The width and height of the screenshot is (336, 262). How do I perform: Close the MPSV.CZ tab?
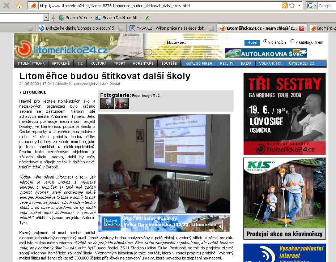[x=211, y=28]
